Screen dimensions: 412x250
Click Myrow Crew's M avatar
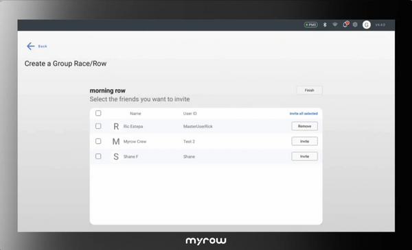point(116,142)
